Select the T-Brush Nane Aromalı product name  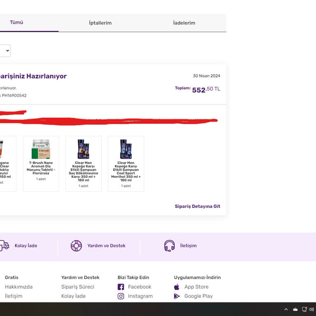pos(41,168)
